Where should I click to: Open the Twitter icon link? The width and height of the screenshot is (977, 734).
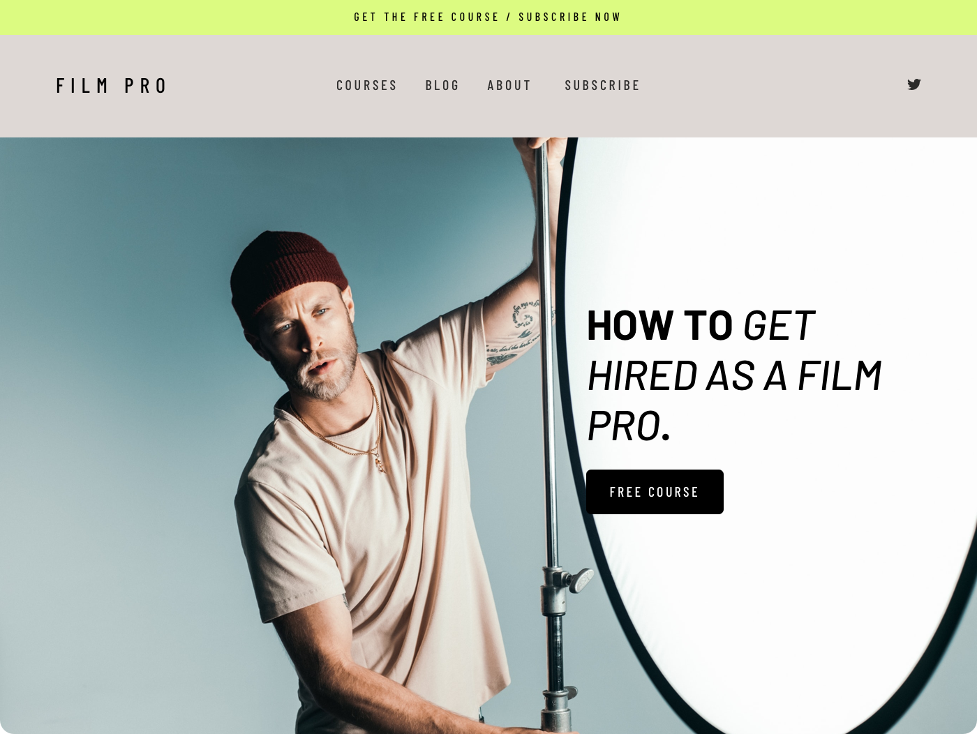pyautogui.click(x=913, y=84)
